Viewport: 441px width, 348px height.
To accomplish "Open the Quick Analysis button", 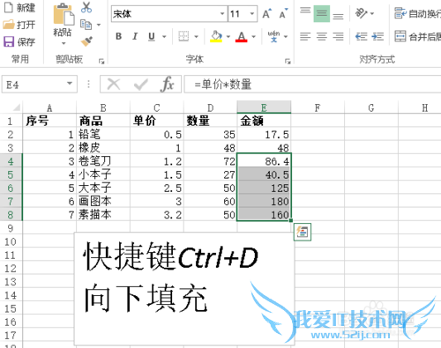I will (303, 232).
